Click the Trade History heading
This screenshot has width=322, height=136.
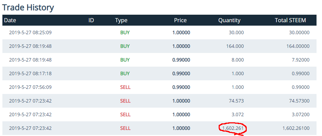tap(28, 8)
